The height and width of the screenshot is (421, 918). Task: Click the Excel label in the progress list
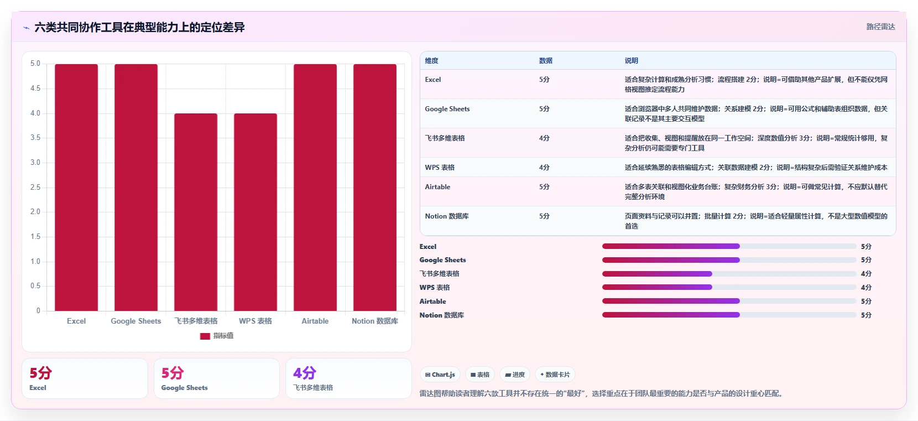tap(428, 247)
